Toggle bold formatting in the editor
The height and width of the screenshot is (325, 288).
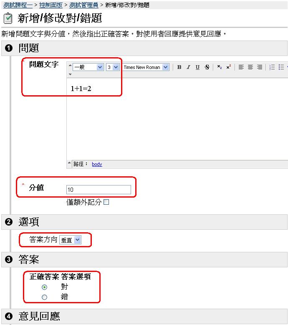tap(179, 67)
